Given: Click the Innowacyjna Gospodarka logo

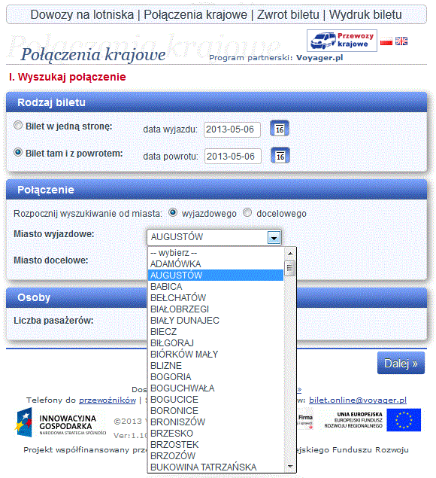Looking at the screenshot, I should tap(61, 423).
